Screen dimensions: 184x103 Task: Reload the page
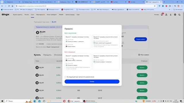(x=9, y=6)
